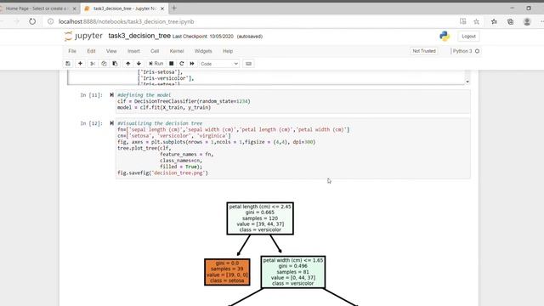Screen dimensions: 544x306
Task: Close the task3_decision_tree browser tab
Action: [x=162, y=8]
